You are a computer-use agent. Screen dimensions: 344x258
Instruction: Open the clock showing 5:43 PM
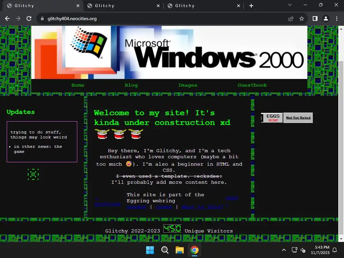click(x=320, y=250)
